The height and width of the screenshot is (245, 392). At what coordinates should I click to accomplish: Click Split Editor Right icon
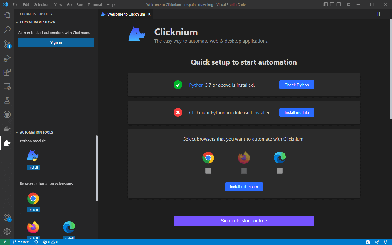pos(378,14)
